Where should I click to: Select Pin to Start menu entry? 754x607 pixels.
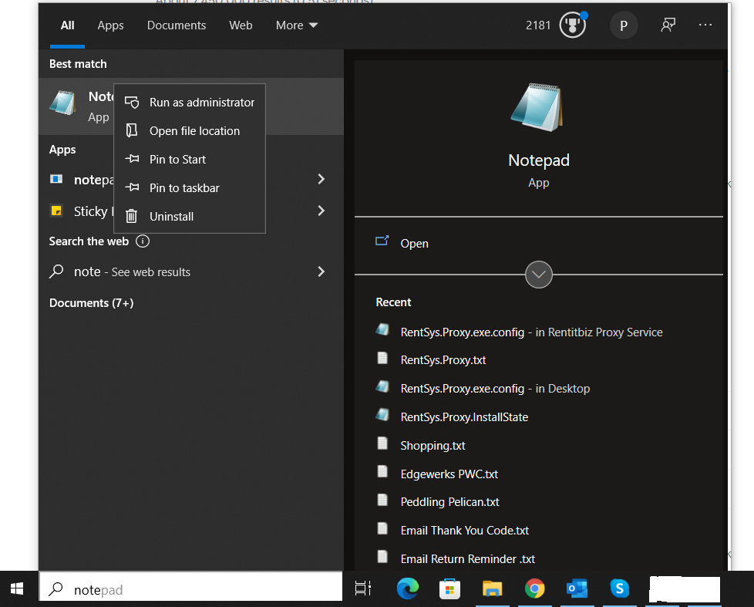[x=190, y=159]
